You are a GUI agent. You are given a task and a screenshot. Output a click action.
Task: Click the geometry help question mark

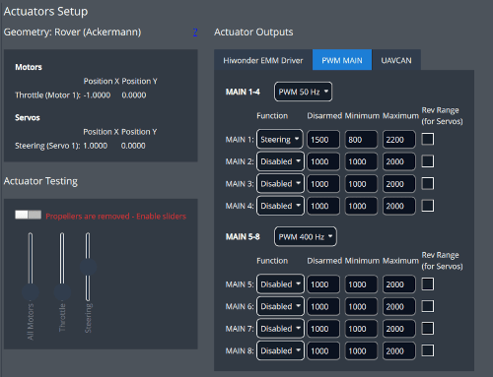pyautogui.click(x=195, y=32)
